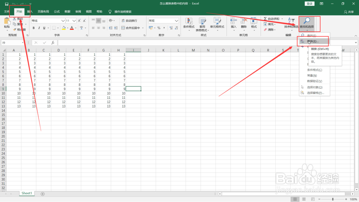Toggle Underline formatting
The height and width of the screenshot is (202, 359).
[44, 28]
